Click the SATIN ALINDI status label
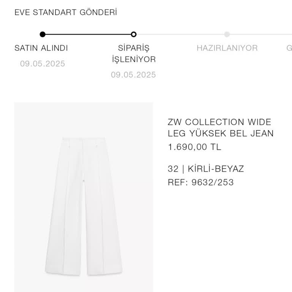 (41, 48)
